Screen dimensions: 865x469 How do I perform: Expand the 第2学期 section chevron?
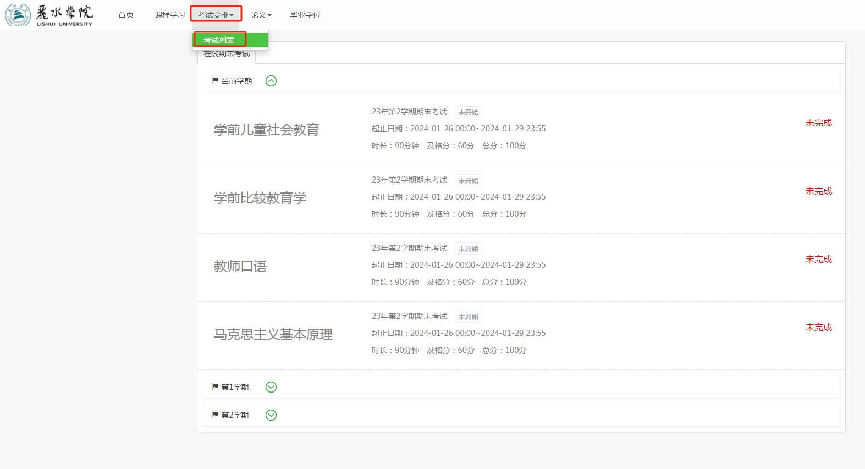(271, 415)
